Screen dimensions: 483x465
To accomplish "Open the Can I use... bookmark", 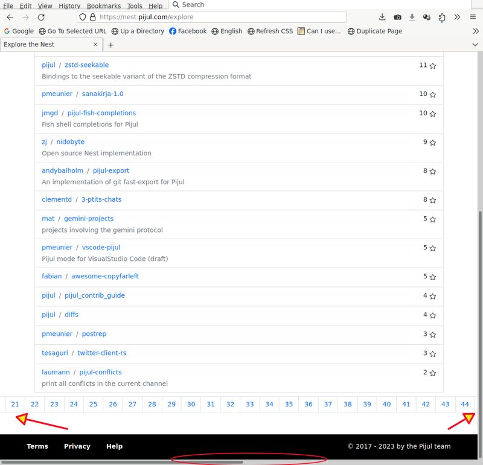I will (x=319, y=31).
